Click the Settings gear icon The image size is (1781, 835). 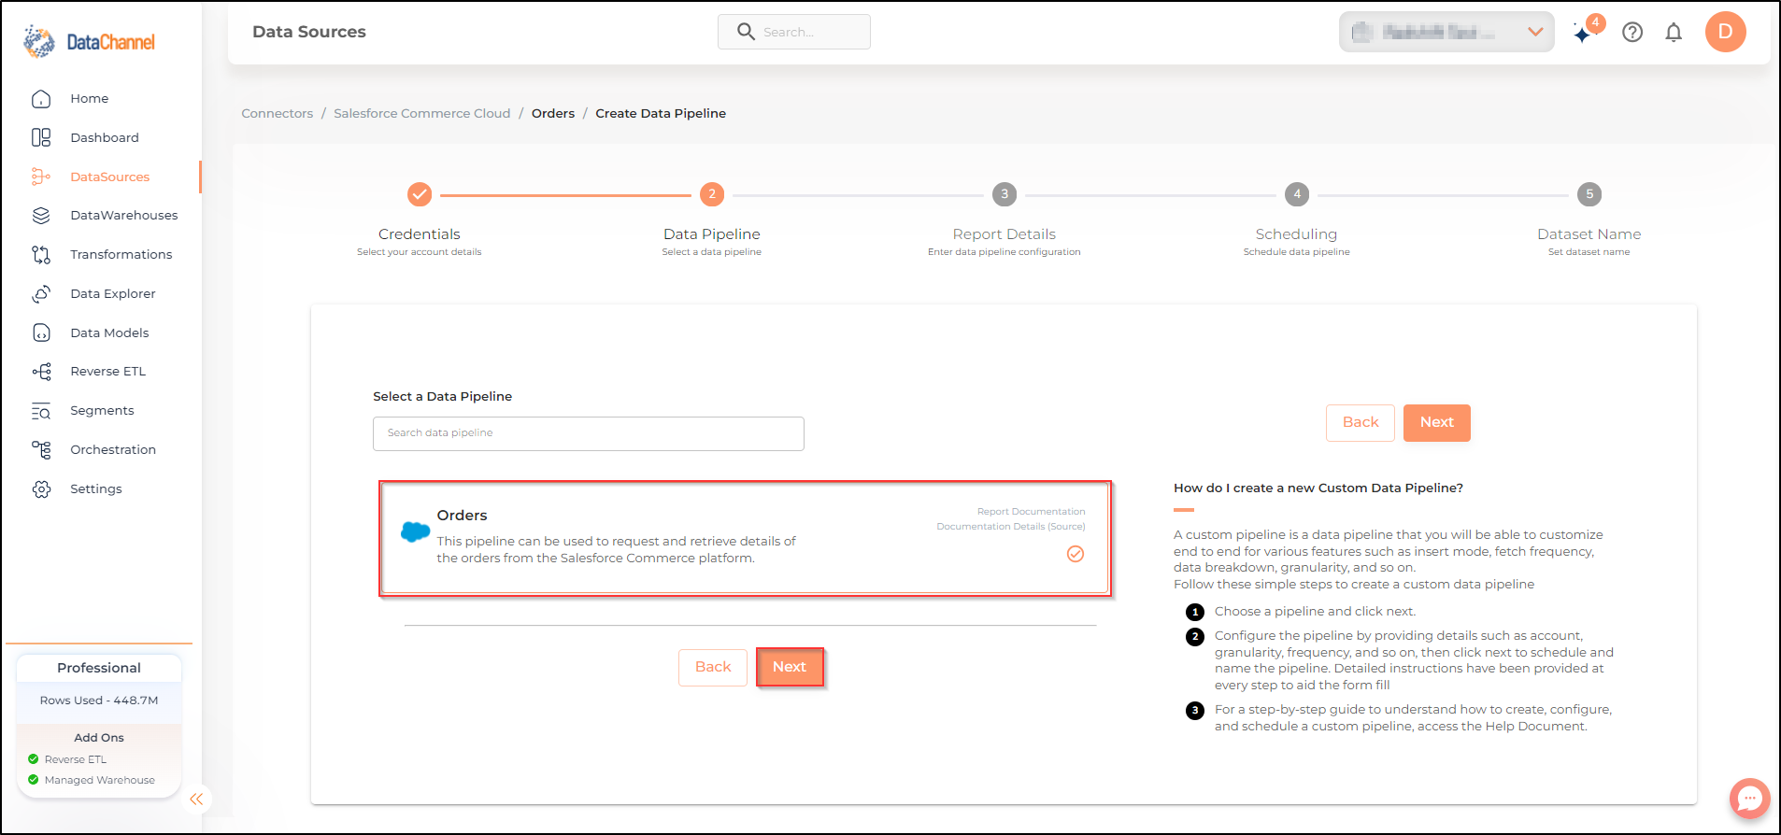pos(41,488)
